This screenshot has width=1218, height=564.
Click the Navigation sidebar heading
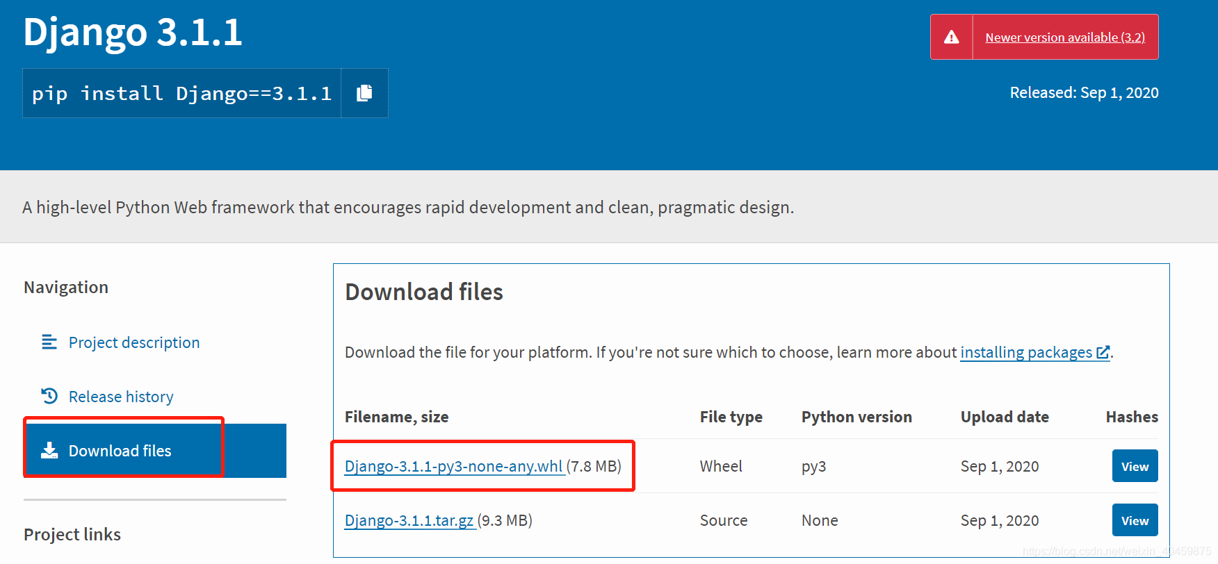[x=66, y=288]
